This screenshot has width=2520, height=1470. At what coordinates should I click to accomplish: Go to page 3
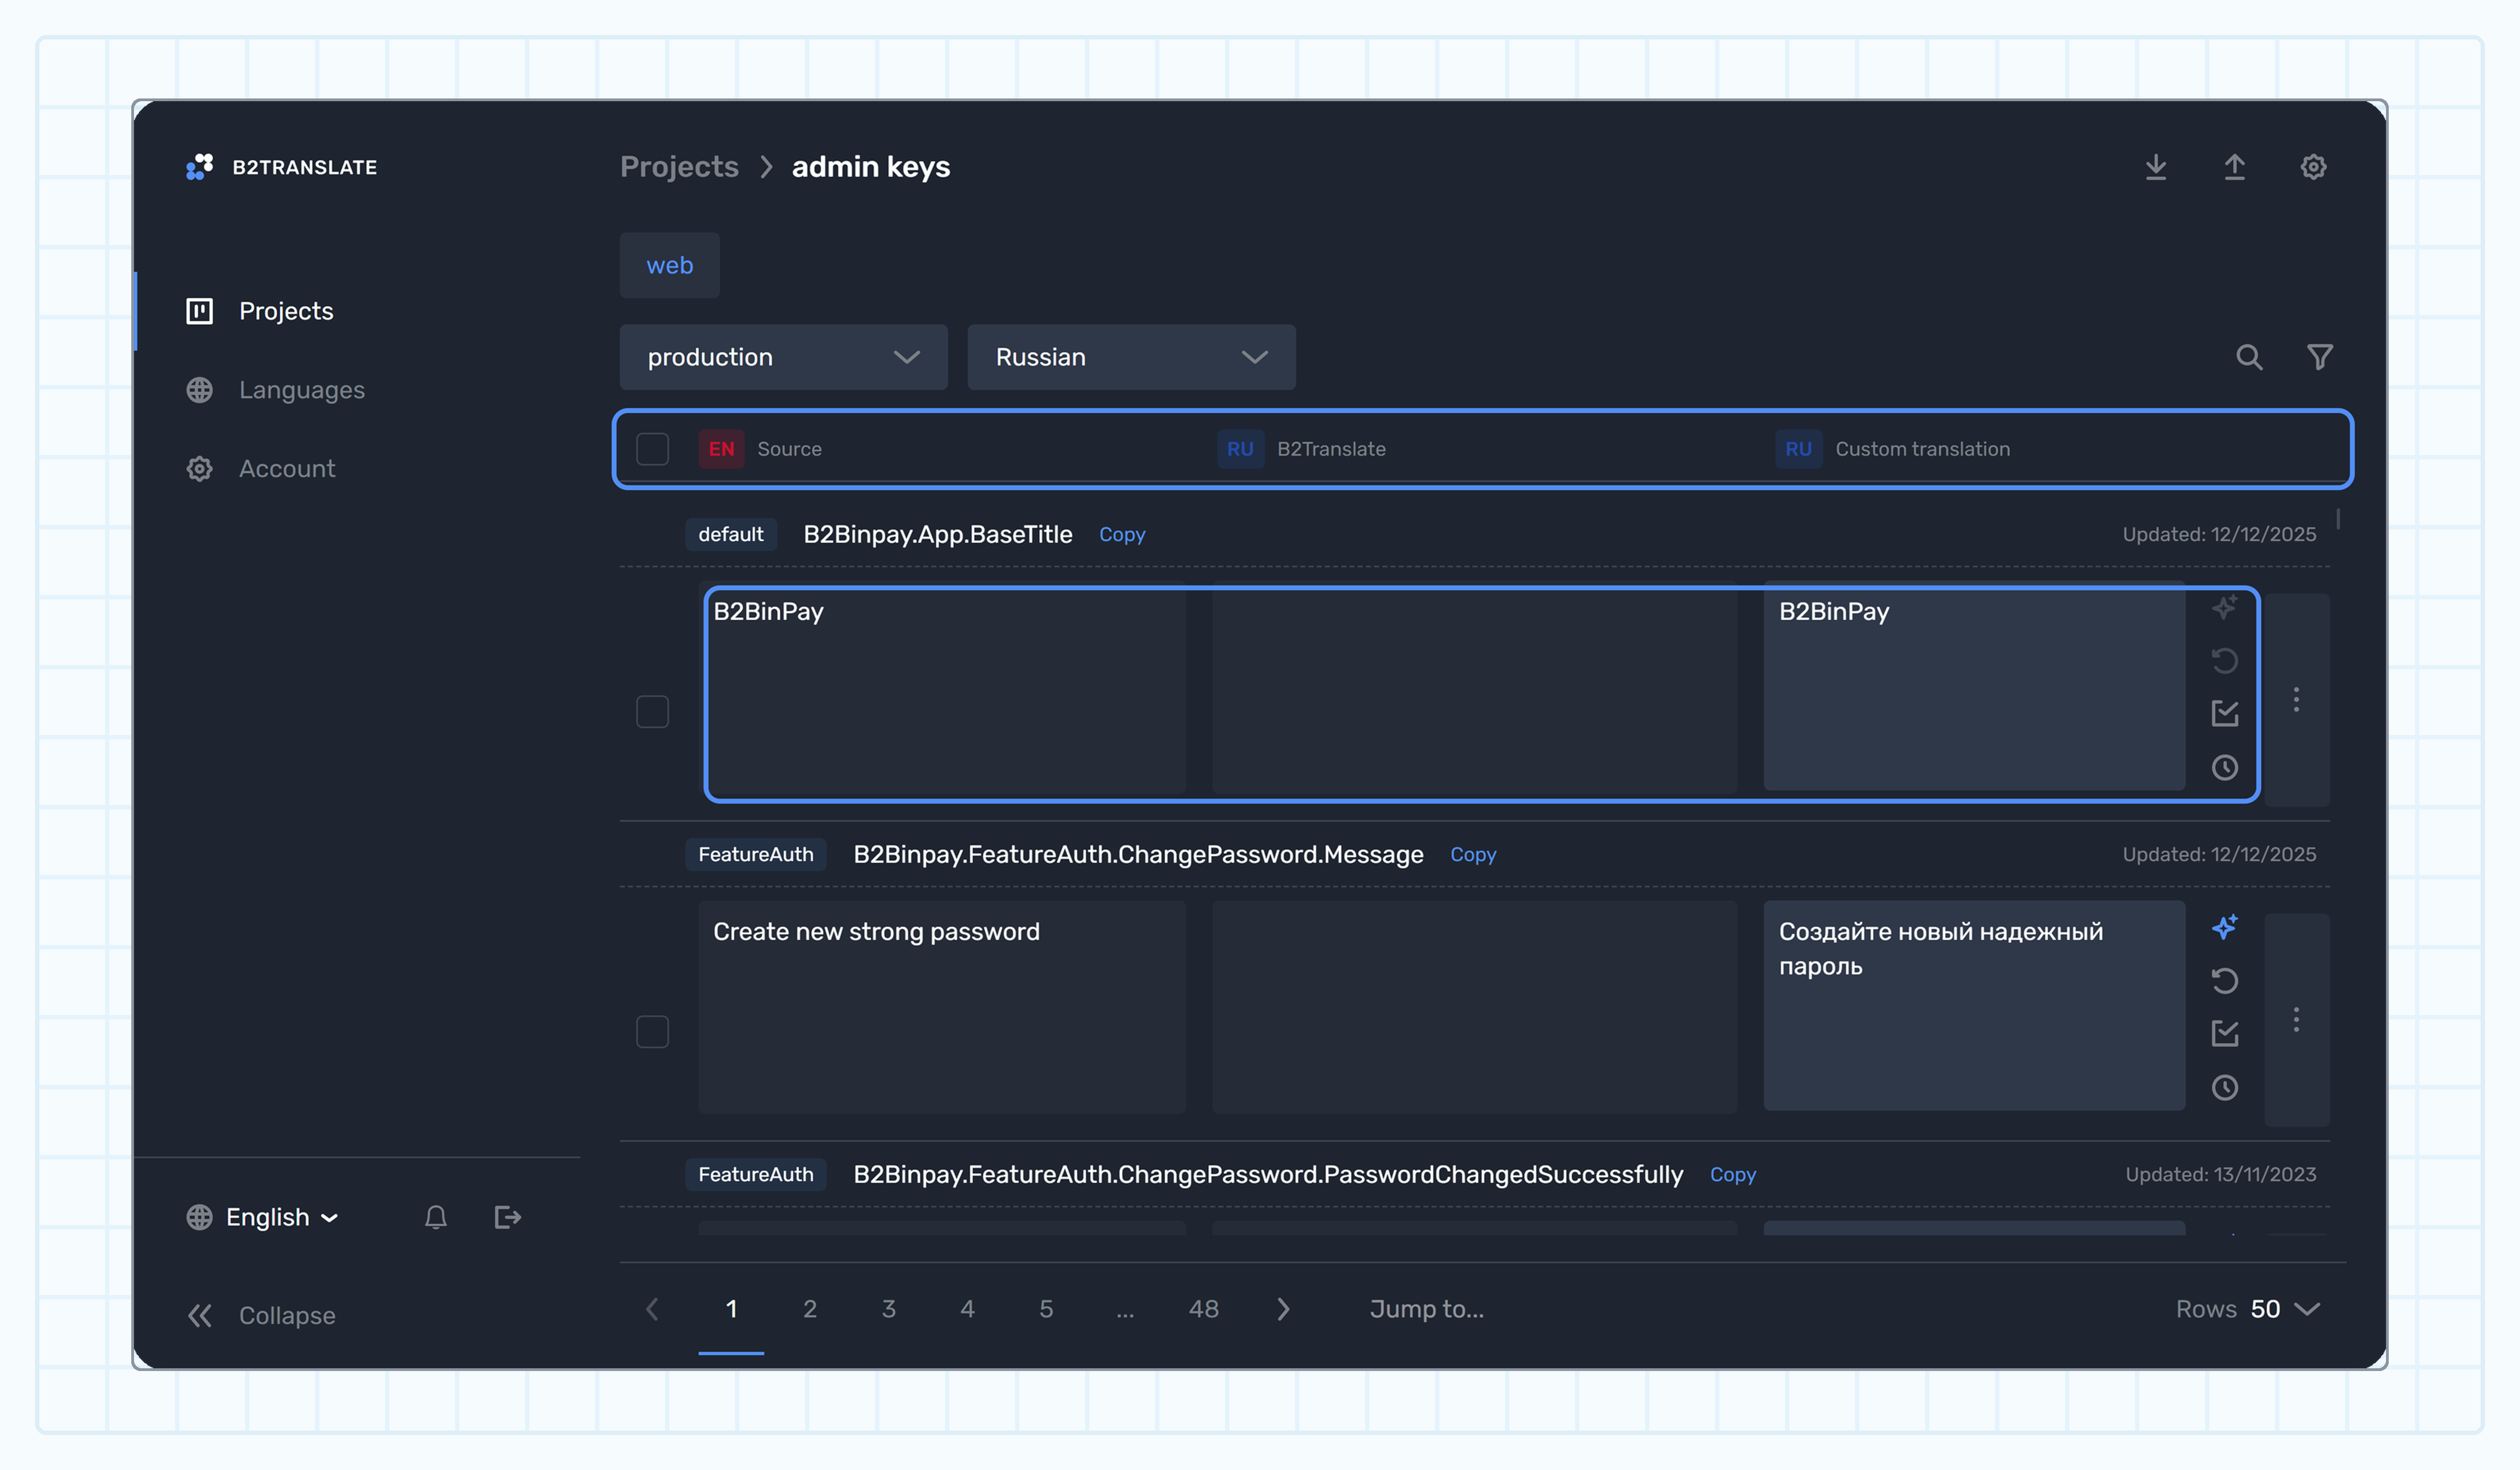click(x=889, y=1309)
